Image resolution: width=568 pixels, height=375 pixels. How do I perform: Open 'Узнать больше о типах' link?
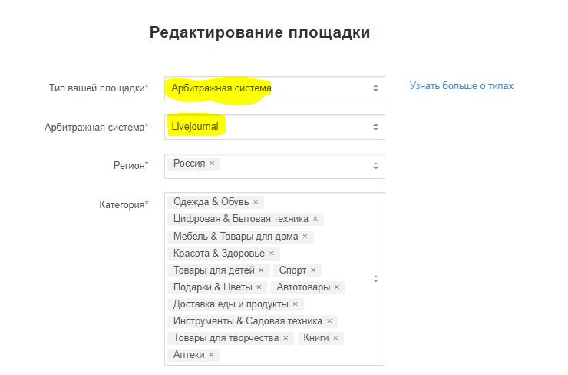pos(461,86)
